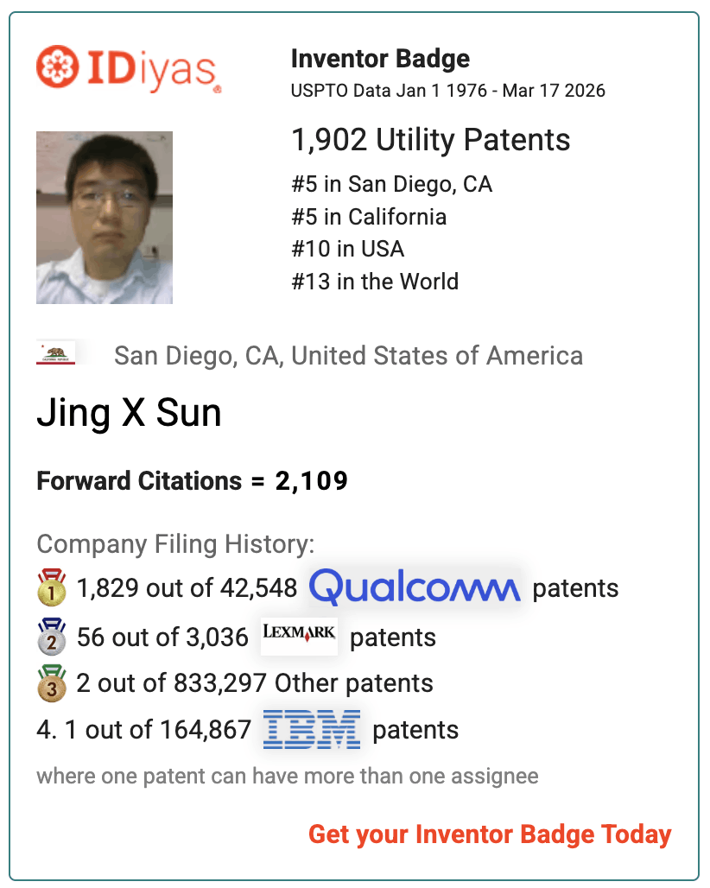Click the Lexmark company logo
Viewport: 710px width, 888px height.
(299, 636)
